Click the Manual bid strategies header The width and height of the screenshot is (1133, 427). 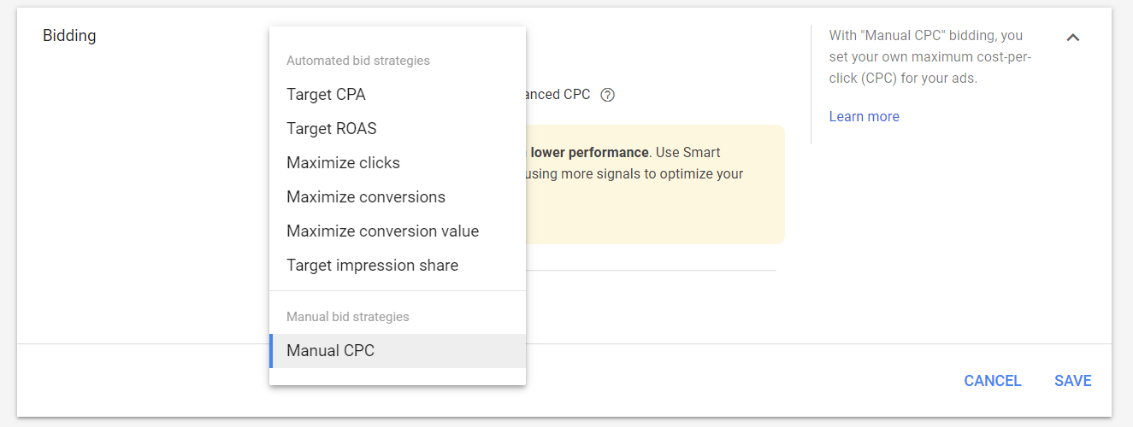347,317
